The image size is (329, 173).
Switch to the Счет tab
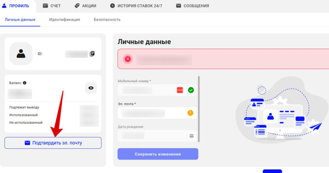coord(52,6)
